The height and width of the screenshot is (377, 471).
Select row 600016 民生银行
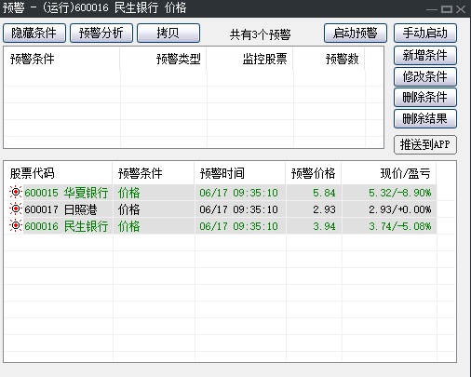pos(221,226)
